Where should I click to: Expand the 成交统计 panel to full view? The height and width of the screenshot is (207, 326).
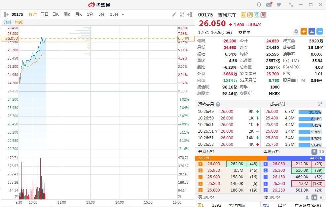pos(320,104)
